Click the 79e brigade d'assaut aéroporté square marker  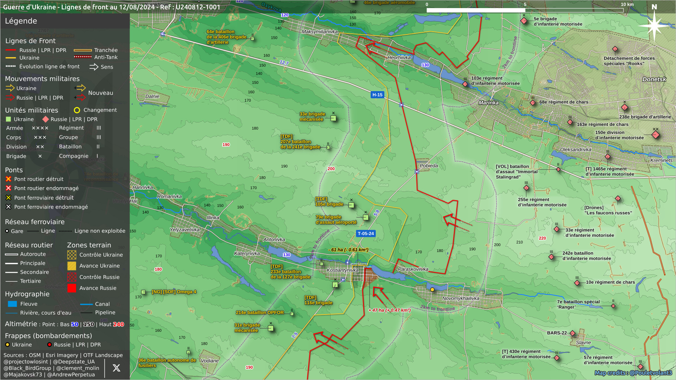click(x=365, y=217)
